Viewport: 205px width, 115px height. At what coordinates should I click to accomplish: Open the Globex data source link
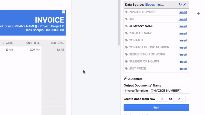pyautogui.click(x=154, y=5)
